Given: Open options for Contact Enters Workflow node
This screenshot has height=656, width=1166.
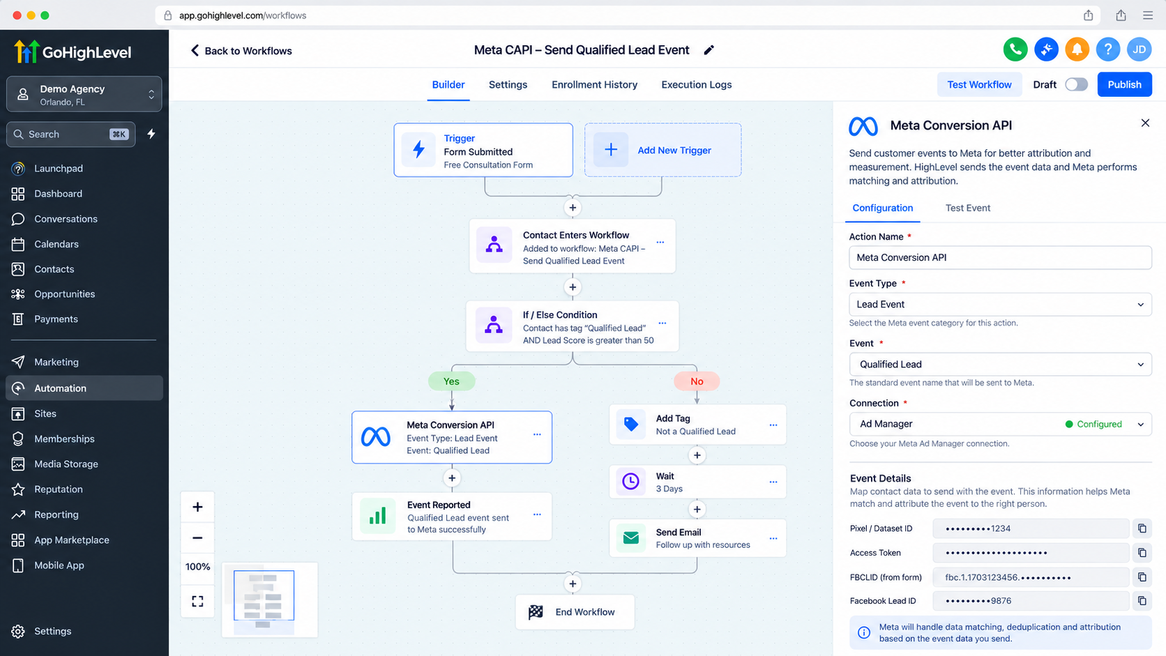Looking at the screenshot, I should click(660, 243).
